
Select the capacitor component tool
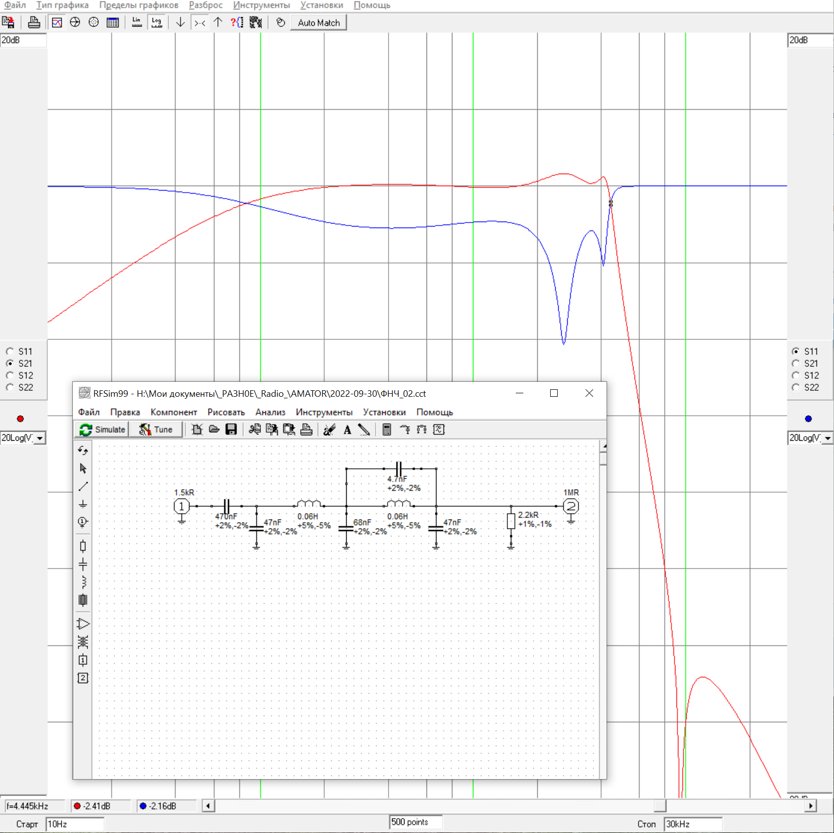[x=83, y=564]
